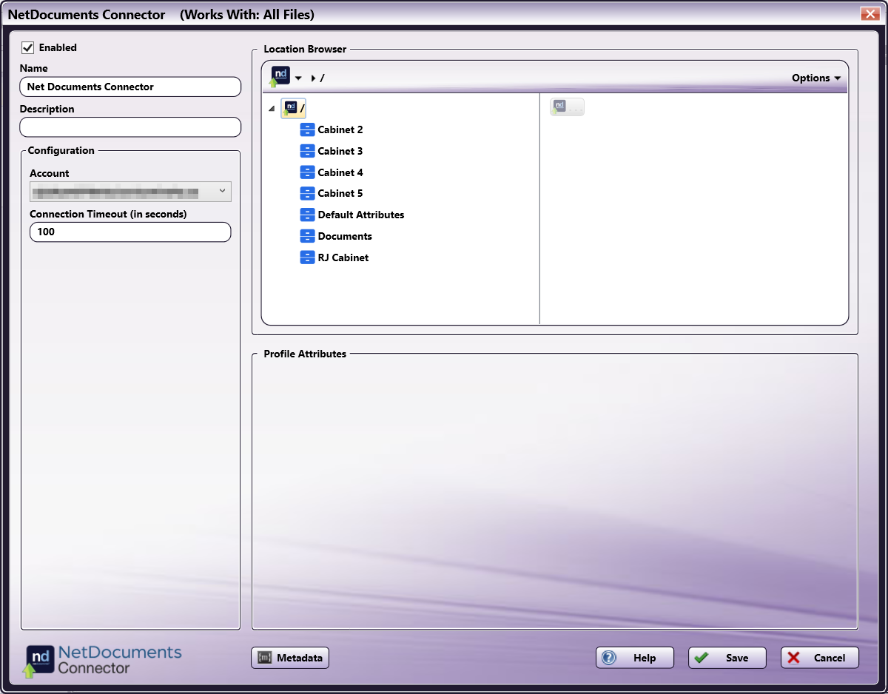Click the RJ Cabinet icon
The image size is (888, 694).
(x=308, y=257)
